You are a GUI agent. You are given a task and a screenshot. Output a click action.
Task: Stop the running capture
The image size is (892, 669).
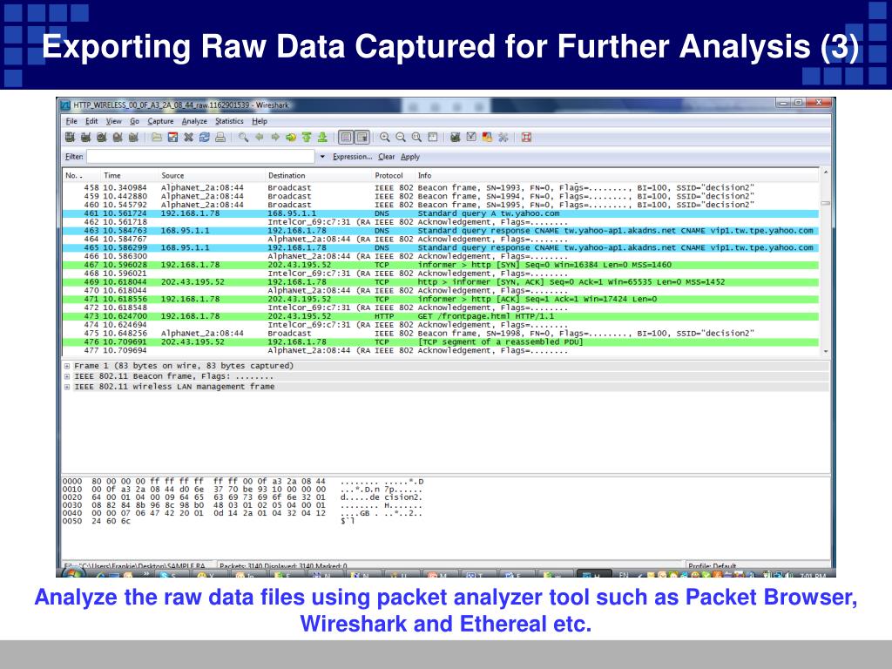[118, 137]
